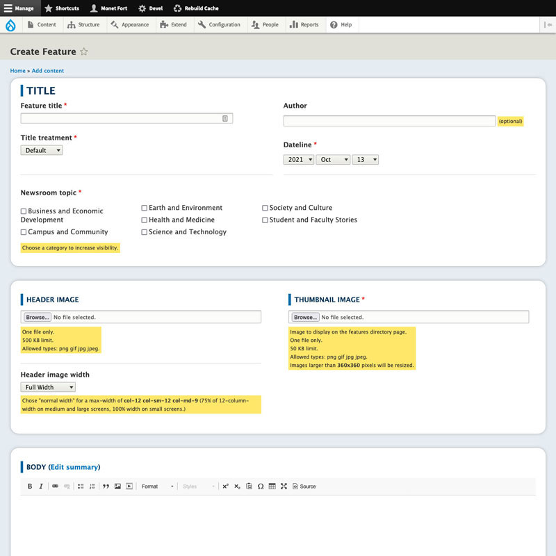Check Student and Faculty Stories topic
The image size is (556, 556).
tap(265, 220)
